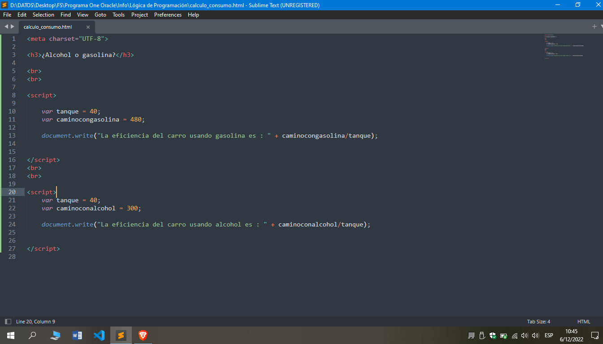Click the h3 '¿Alcohol o gasolina?' line

[80, 55]
